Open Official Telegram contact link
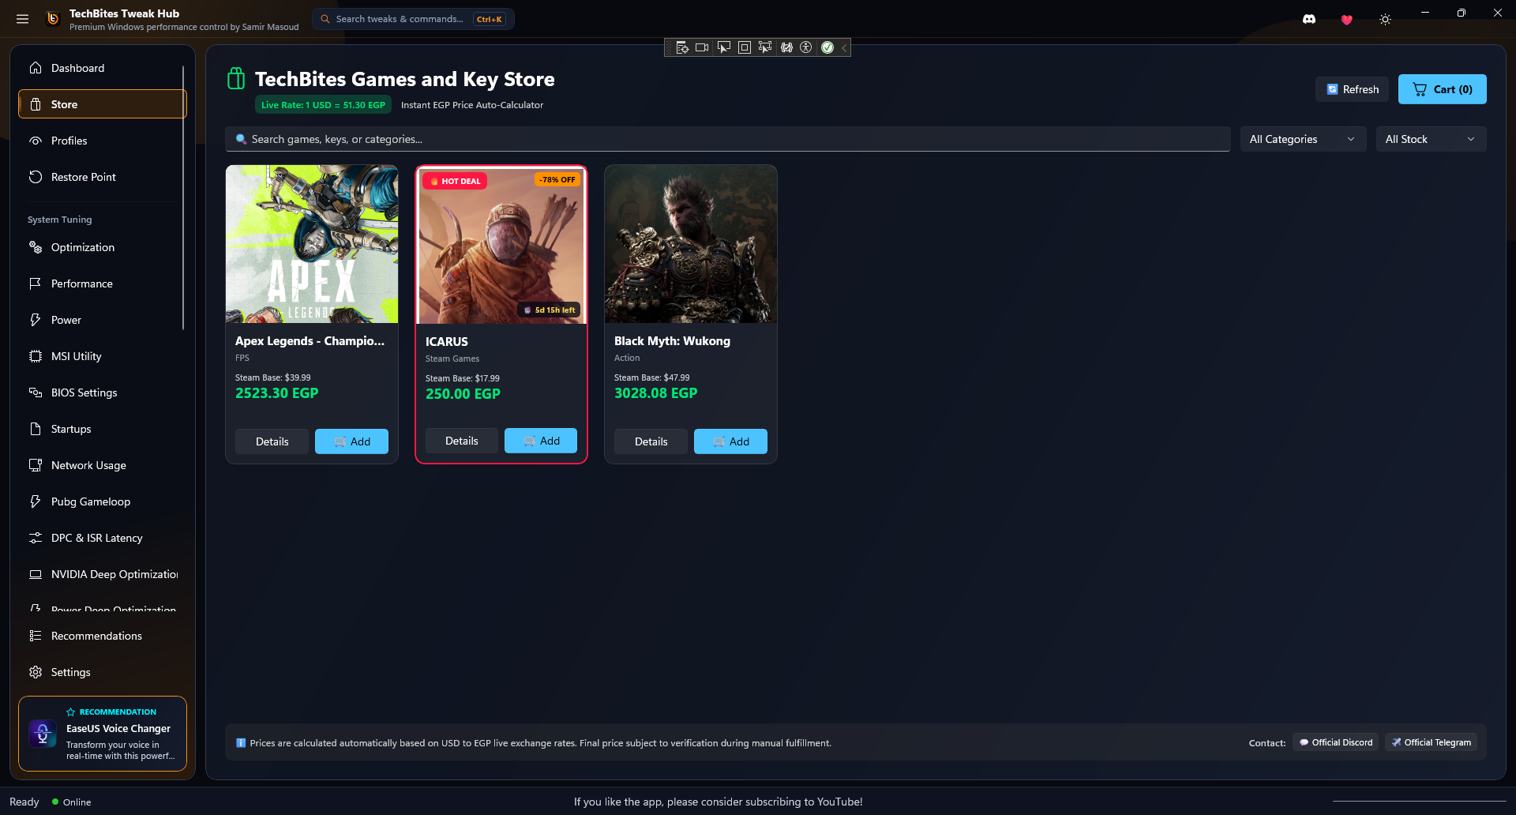The height and width of the screenshot is (815, 1516). tap(1432, 742)
